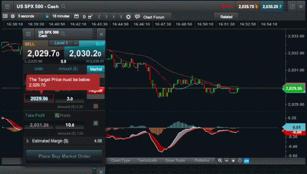This screenshot has height=174, width=307.
Task: Click the stop loss price field 2029.90
Action: 39,98
